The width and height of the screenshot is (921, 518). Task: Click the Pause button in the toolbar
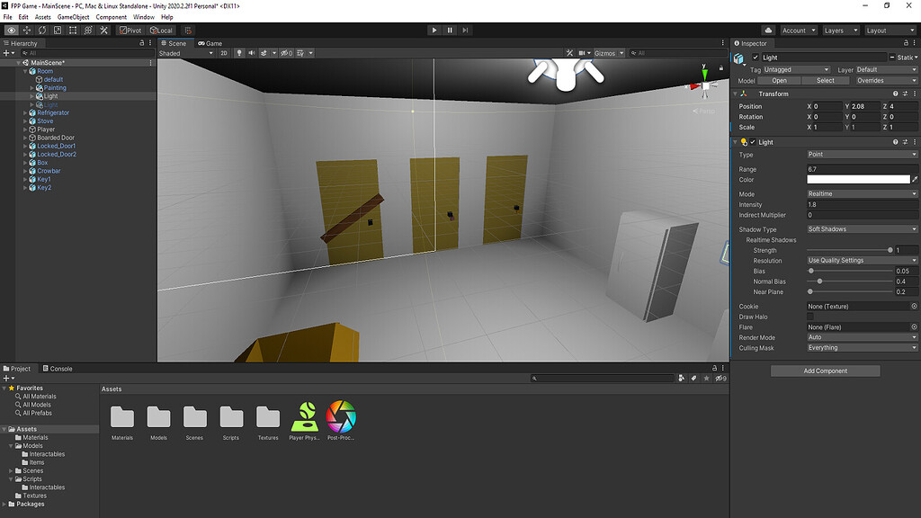[x=449, y=30]
